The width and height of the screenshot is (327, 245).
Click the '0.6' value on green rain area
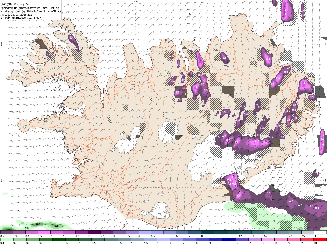56,226
